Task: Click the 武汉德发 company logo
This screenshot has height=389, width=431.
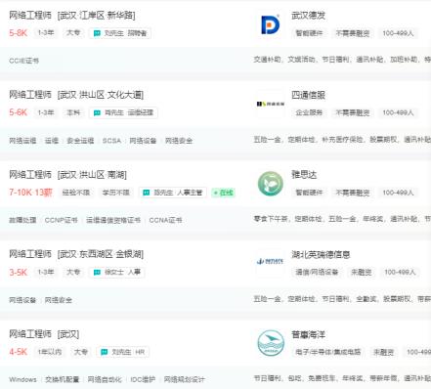Action: pos(270,24)
